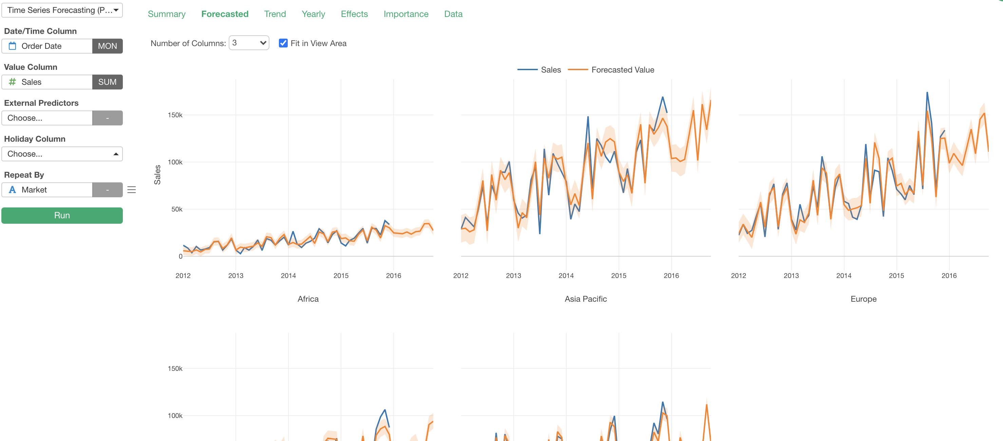
Task: Click the SUM aggregation button
Action: pyautogui.click(x=108, y=82)
